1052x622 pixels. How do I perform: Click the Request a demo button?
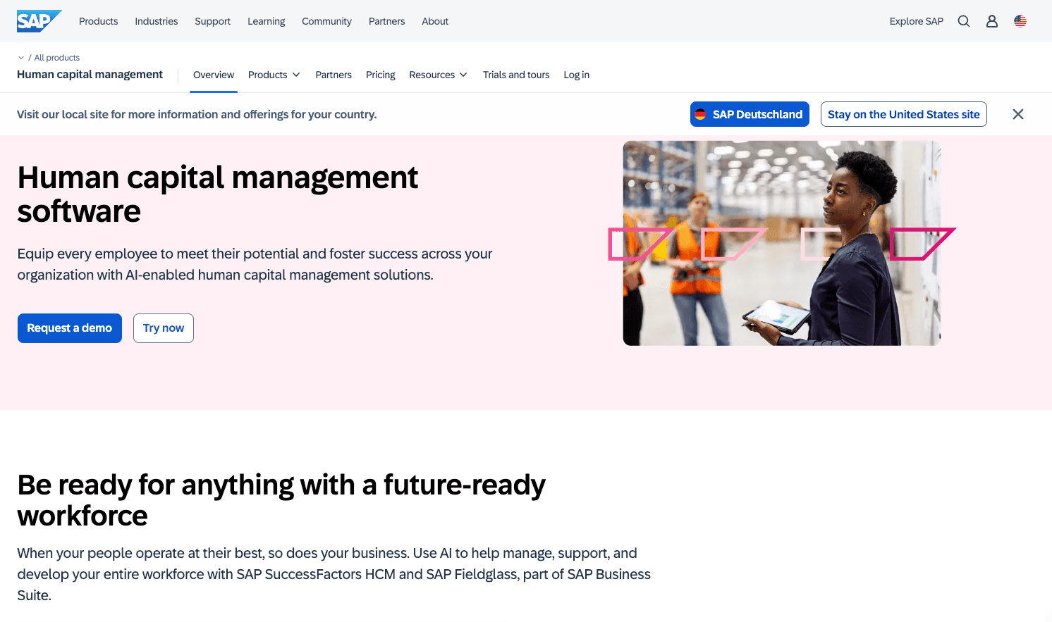point(69,328)
